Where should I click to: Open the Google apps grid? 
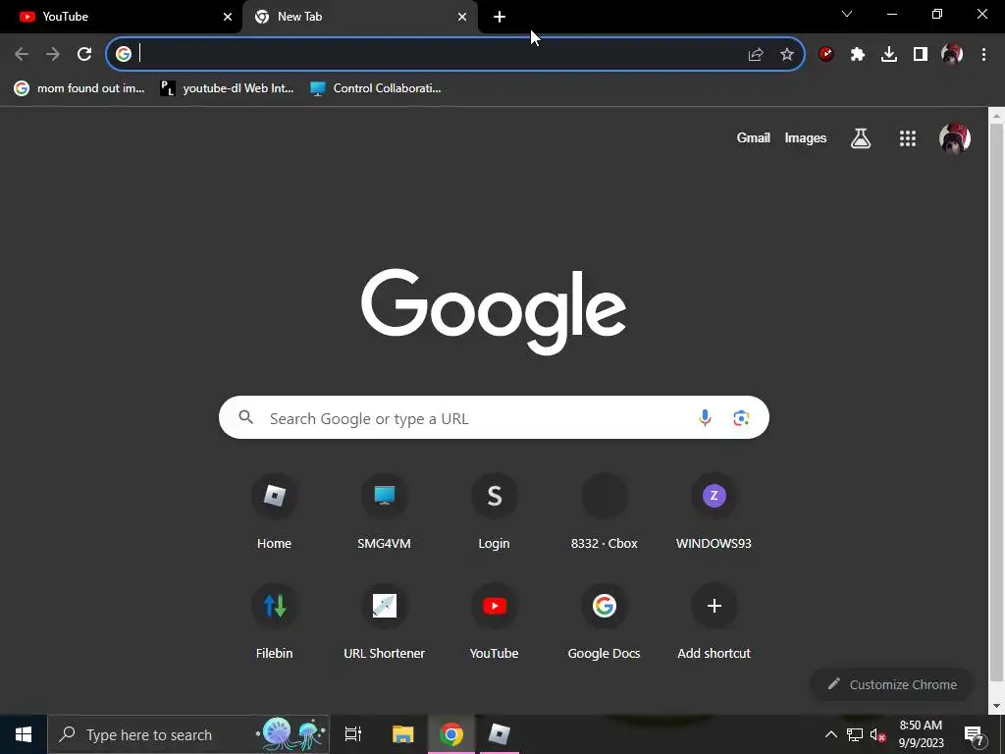tap(908, 137)
